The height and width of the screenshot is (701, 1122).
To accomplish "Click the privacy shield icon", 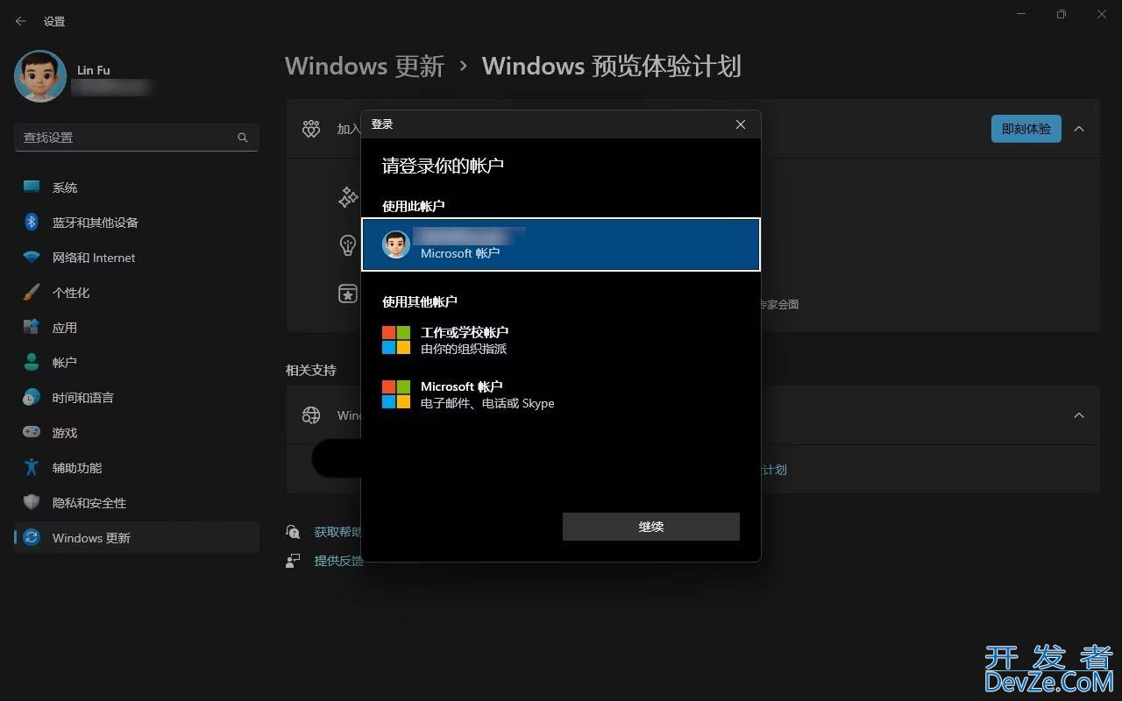I will (x=32, y=502).
